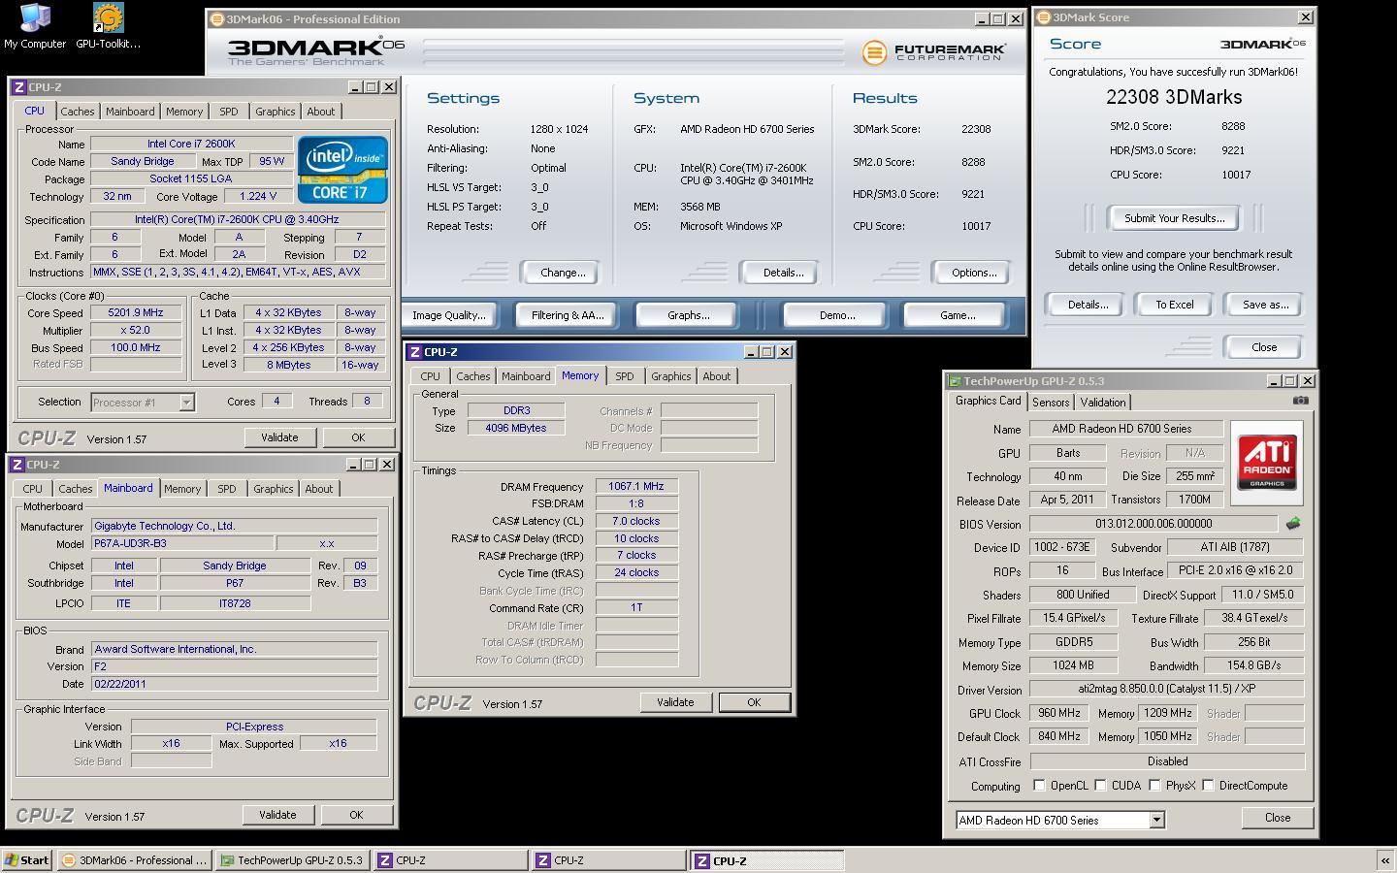Click OK in CPU-Z Mainboard window
This screenshot has height=873, width=1397.
(356, 815)
